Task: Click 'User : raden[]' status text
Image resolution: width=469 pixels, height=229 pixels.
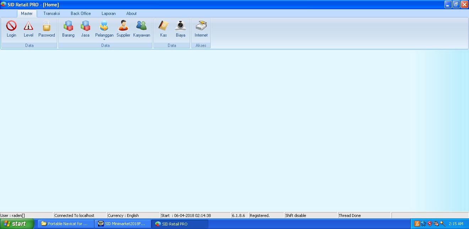Action: pos(12,216)
